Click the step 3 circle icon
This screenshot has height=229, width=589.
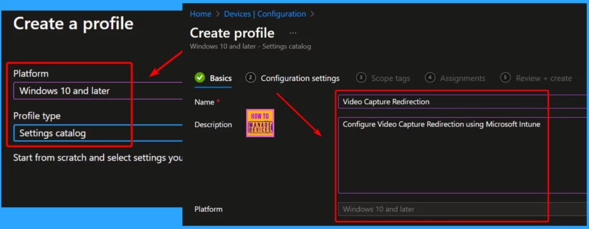[361, 77]
